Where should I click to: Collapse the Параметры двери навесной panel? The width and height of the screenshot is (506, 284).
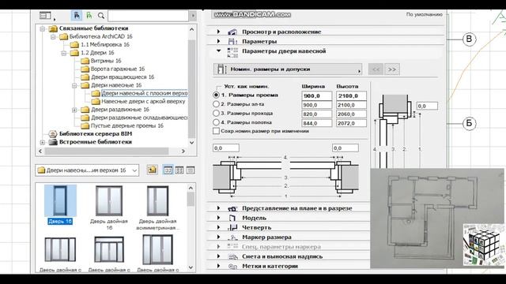coord(218,50)
